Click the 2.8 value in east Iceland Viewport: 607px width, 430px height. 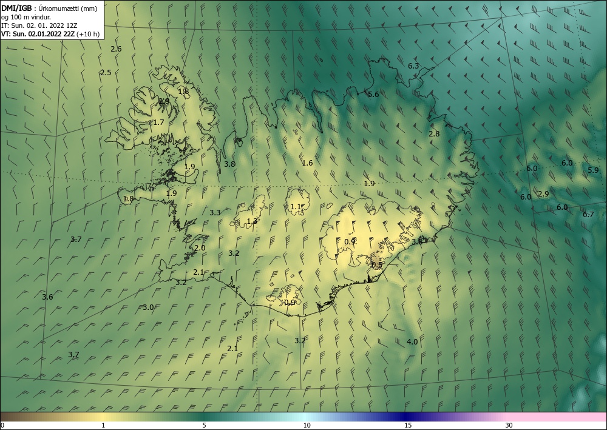(x=435, y=134)
